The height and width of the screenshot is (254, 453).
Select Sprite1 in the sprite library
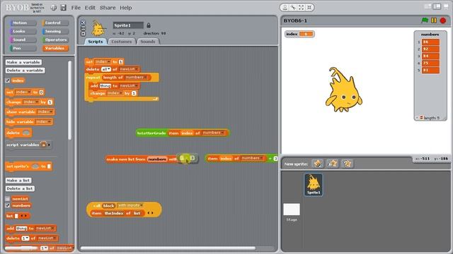314,185
